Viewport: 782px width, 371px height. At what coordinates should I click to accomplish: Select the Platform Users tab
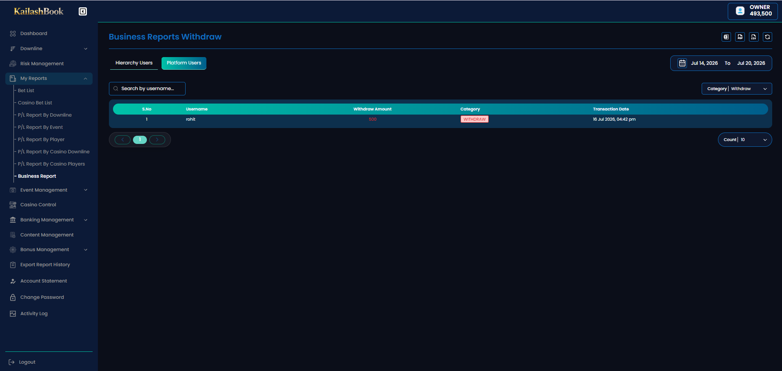coord(184,63)
